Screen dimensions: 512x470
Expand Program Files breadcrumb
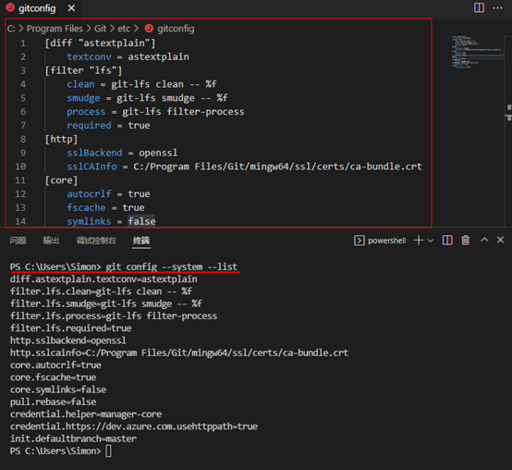pyautogui.click(x=55, y=29)
